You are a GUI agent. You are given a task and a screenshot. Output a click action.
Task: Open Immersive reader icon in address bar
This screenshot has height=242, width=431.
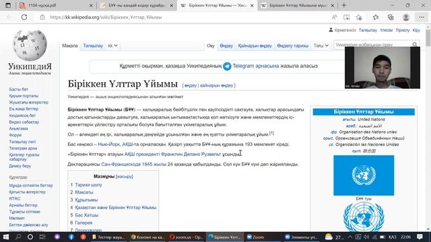coord(347,17)
